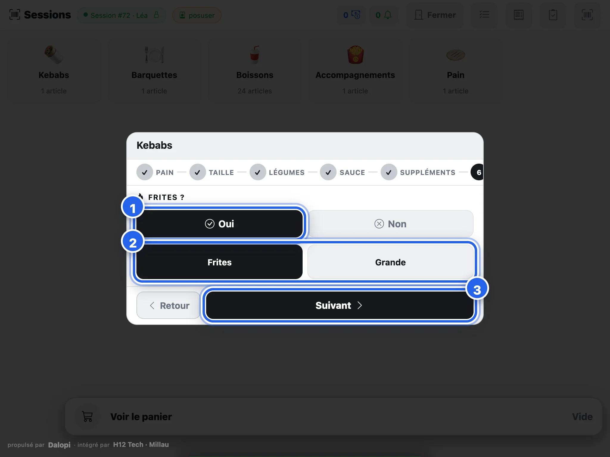Click the Suivant button
The image size is (610, 457).
coord(340,305)
